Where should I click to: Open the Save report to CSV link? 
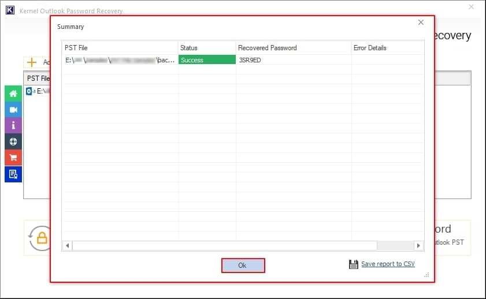[x=388, y=264]
